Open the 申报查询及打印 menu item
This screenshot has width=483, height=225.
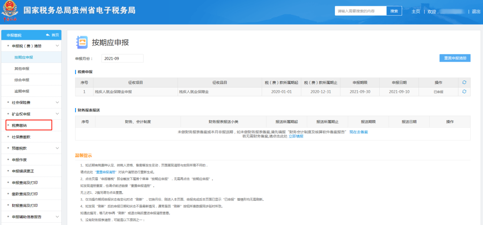pyautogui.click(x=25, y=183)
